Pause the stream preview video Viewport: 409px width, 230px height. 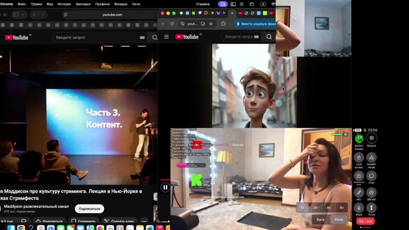[165, 188]
